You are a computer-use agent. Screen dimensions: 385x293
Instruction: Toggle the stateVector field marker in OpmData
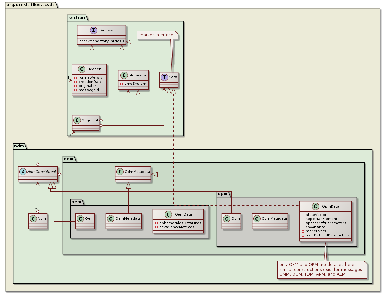(303, 215)
